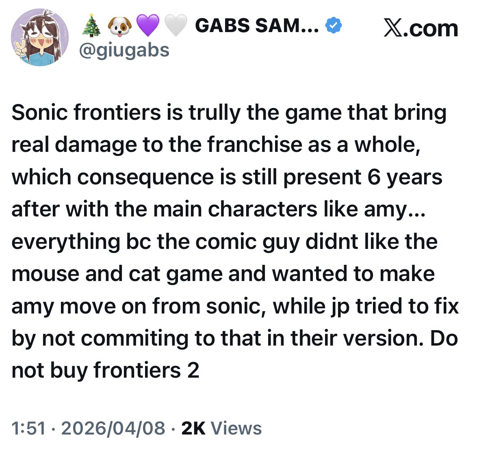Click the blue verified checkmark badge

coord(334,26)
